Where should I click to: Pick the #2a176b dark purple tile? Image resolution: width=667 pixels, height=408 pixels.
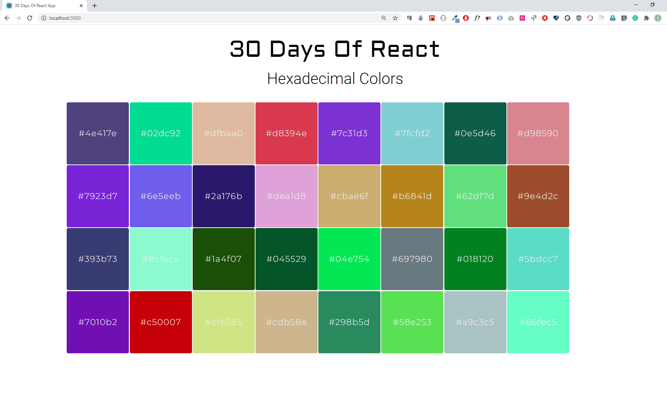point(223,196)
